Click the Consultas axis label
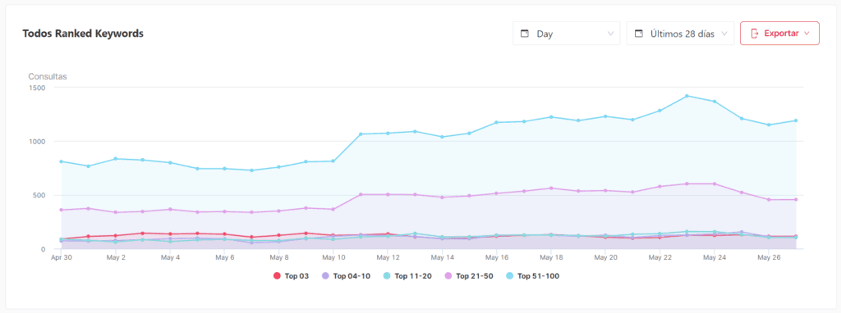 [x=48, y=76]
